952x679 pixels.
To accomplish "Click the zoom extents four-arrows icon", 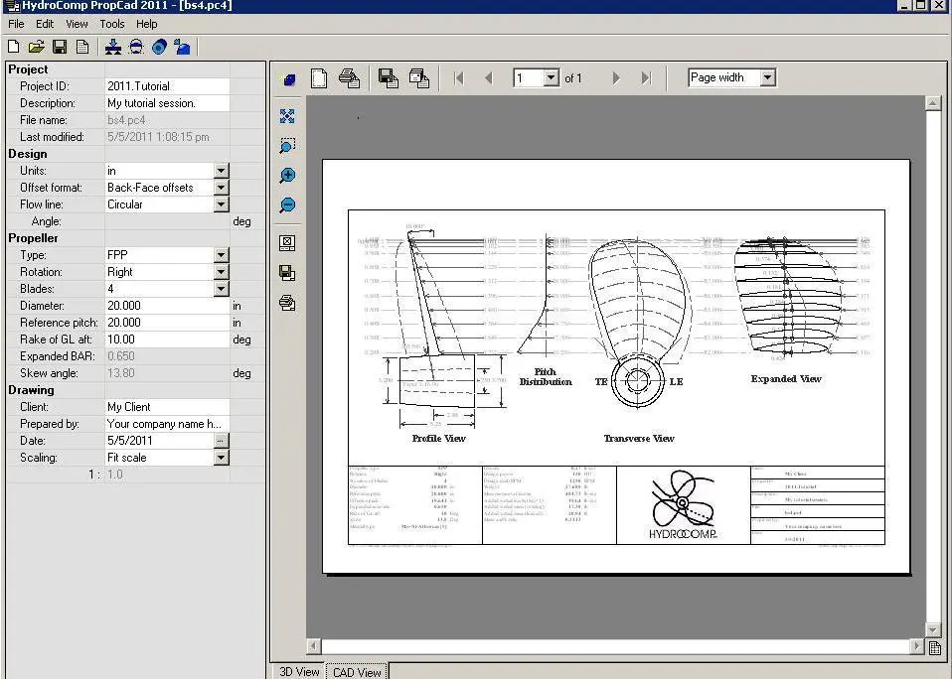I will coord(287,116).
